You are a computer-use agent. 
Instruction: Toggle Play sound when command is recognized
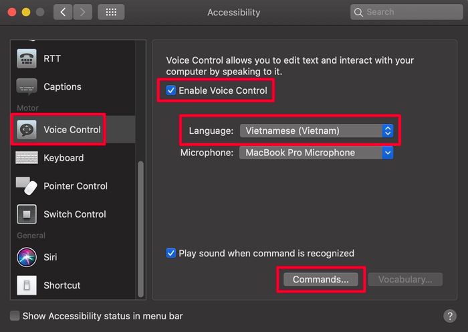pos(171,253)
